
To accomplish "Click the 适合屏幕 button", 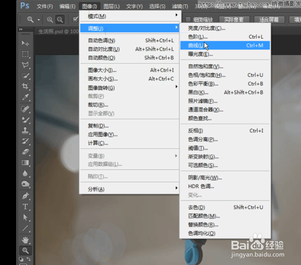I will pyautogui.click(x=269, y=20).
